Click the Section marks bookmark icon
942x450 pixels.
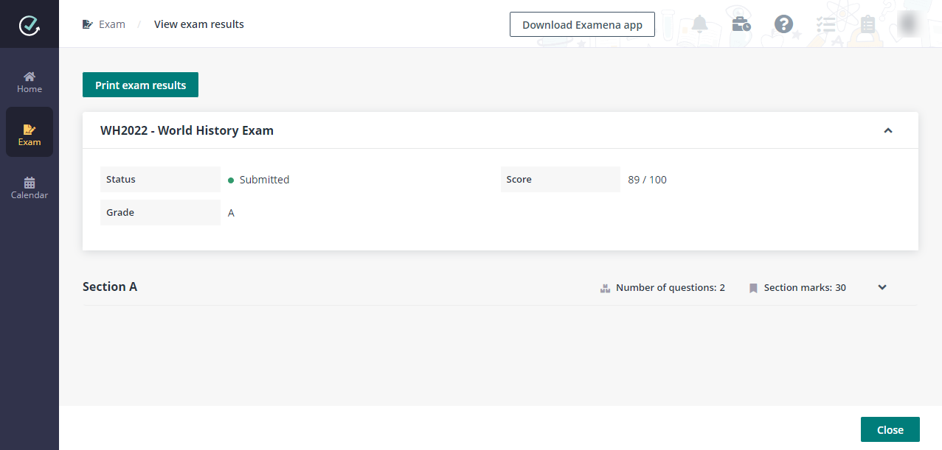click(753, 288)
